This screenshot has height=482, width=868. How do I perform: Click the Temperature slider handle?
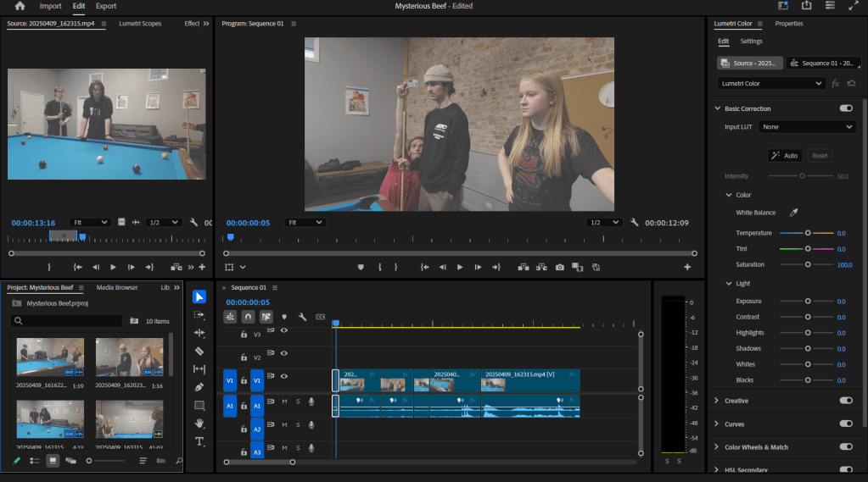pos(808,233)
